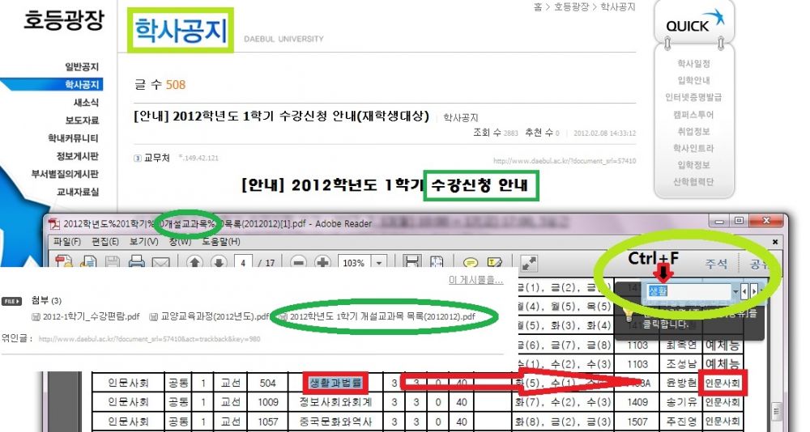Open the find box options dropdown
810x432 pixels.
[x=735, y=291]
